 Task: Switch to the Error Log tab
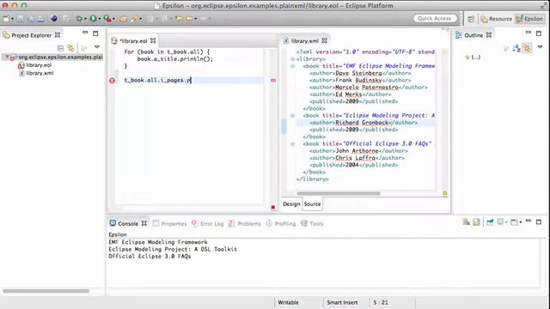208,223
